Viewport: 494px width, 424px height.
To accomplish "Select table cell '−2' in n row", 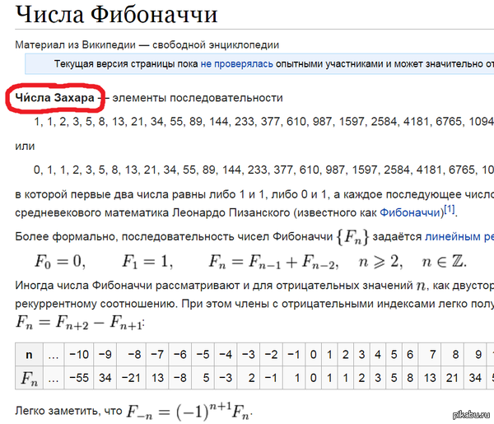I will (271, 354).
